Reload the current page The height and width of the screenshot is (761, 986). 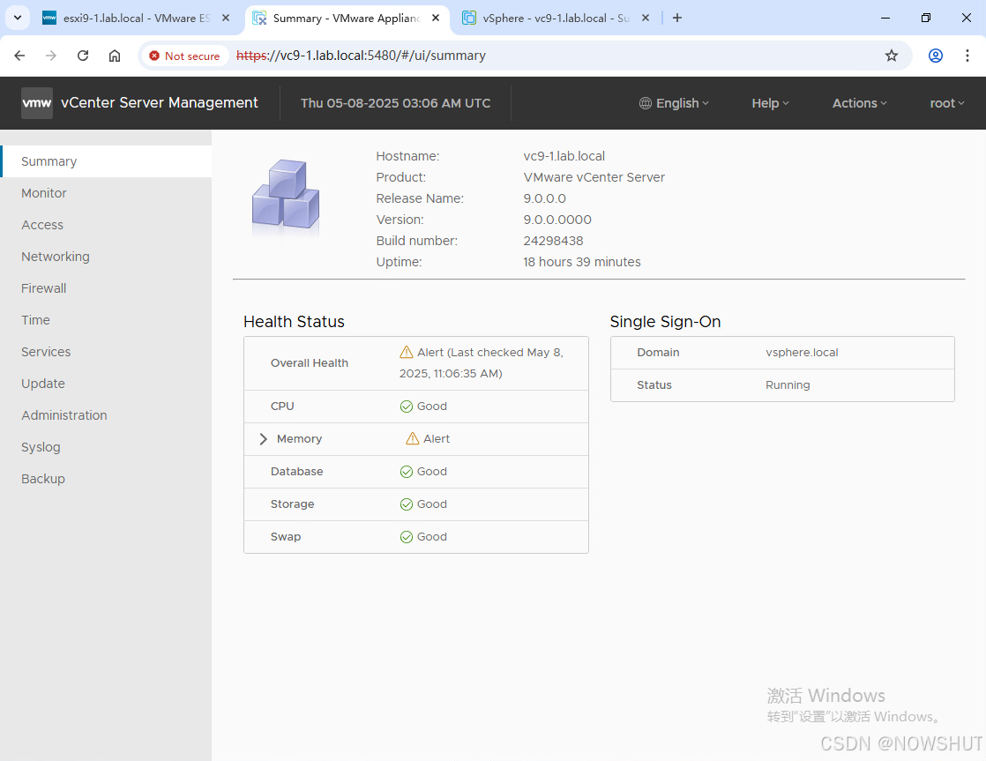[83, 56]
